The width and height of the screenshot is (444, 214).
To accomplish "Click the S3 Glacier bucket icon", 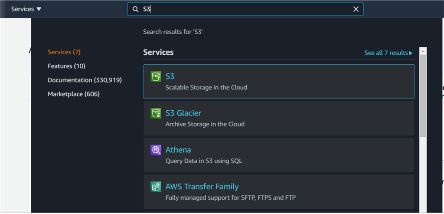I will [156, 113].
